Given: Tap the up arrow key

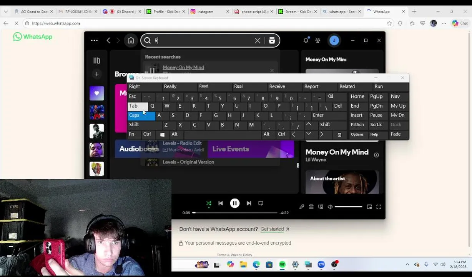Looking at the screenshot, I should [x=308, y=125].
